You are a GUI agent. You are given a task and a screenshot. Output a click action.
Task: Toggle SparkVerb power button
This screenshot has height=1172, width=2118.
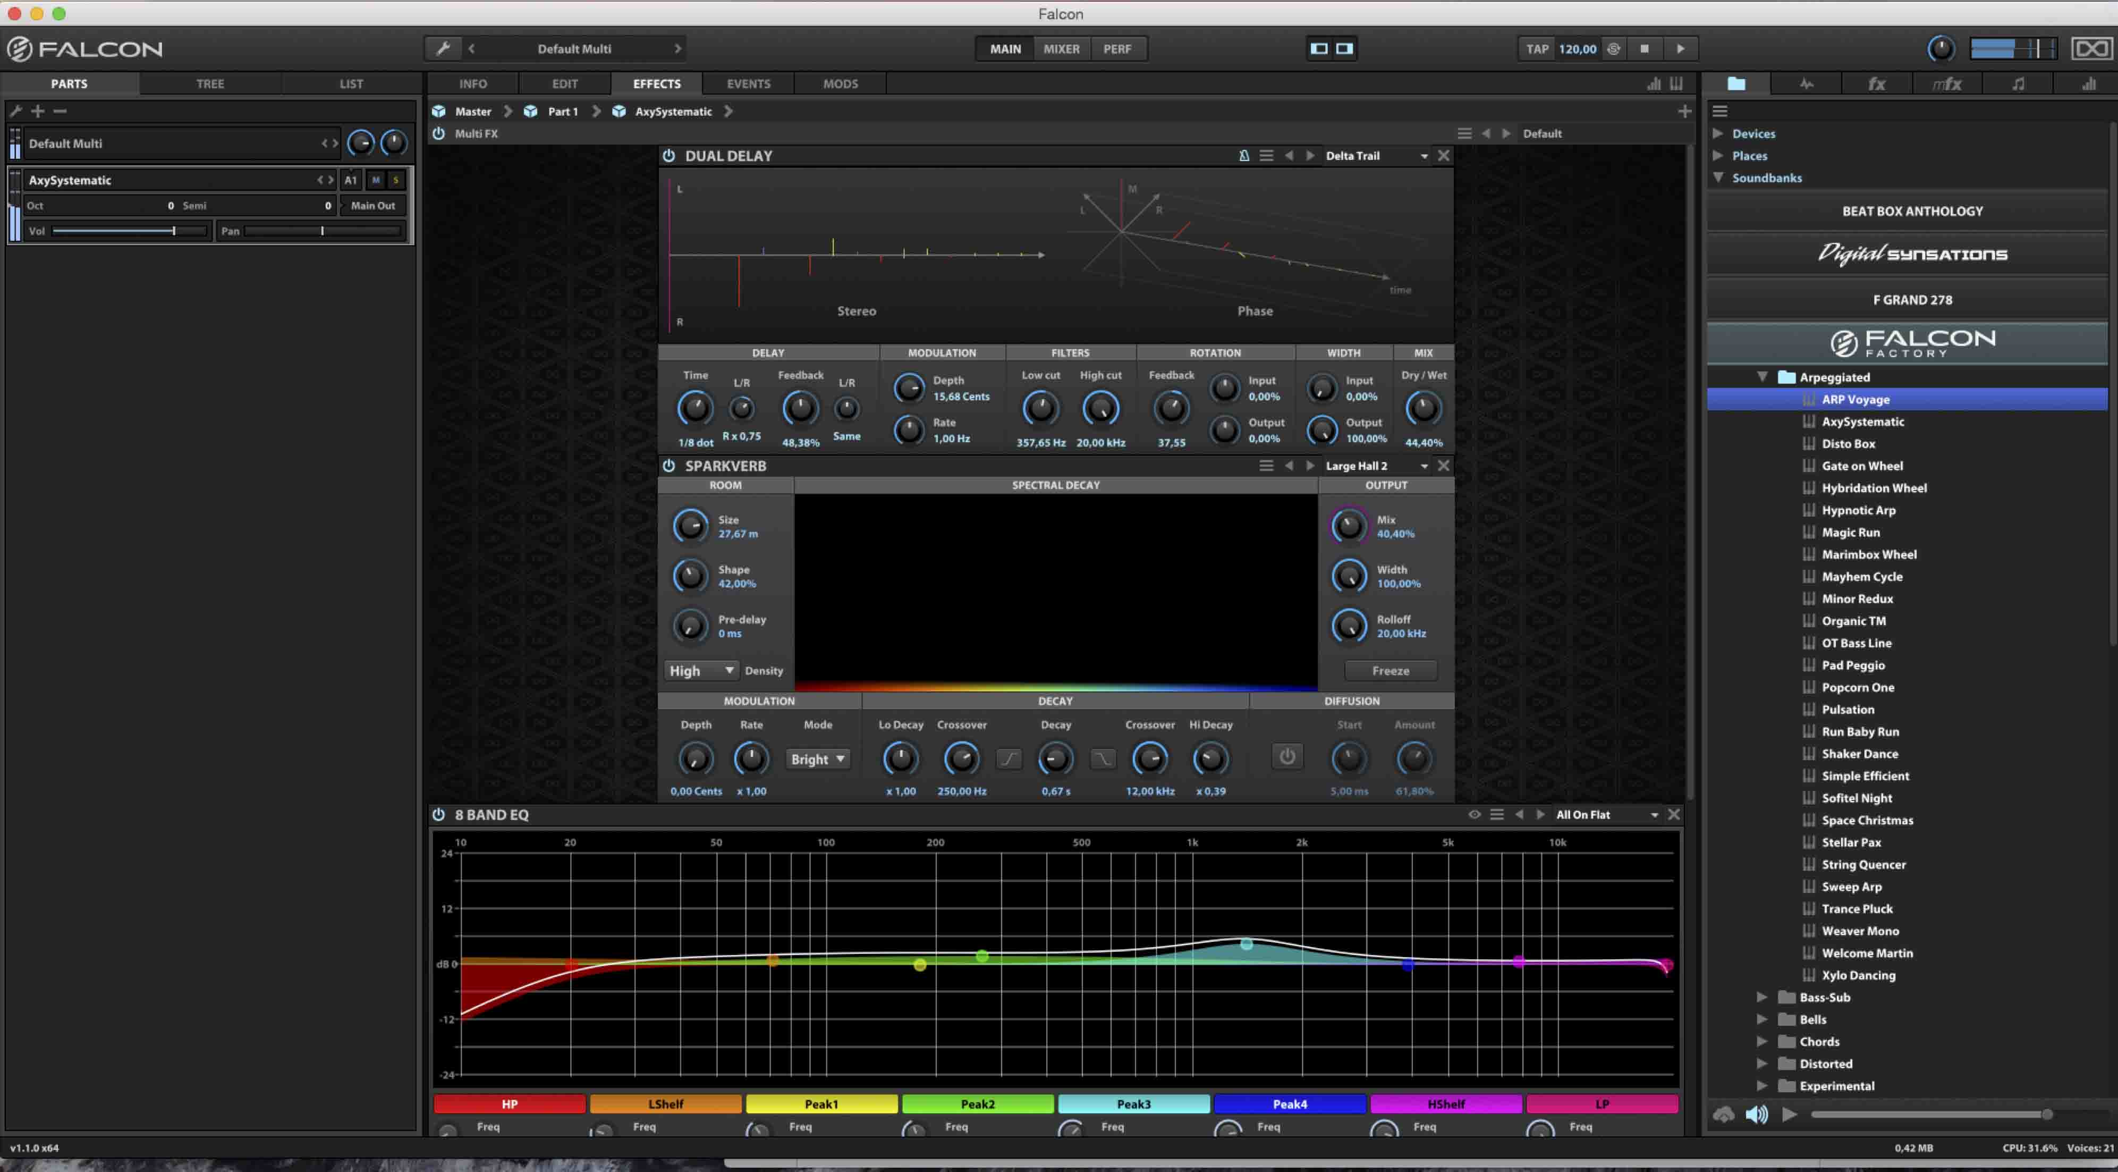[x=668, y=466]
